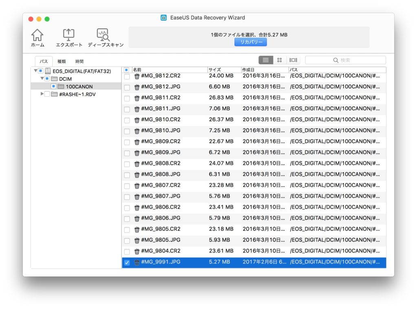417x309 pixels.
Task: Click the リカバリー recover button
Action: [250, 42]
